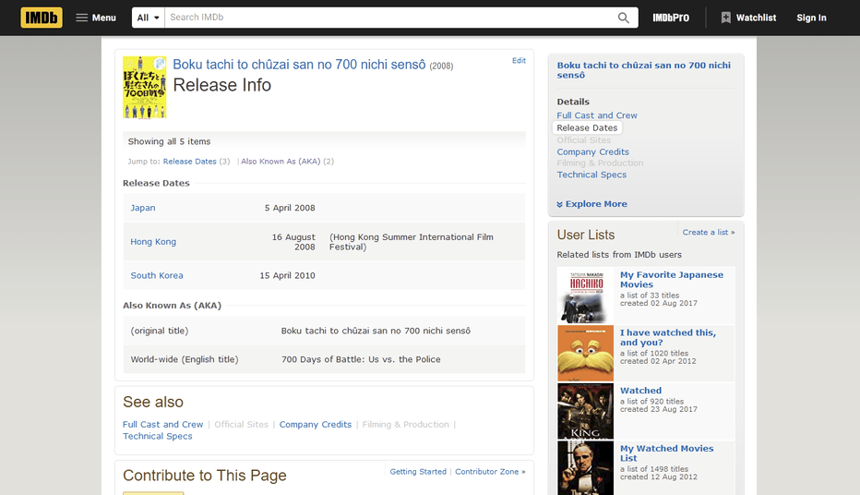
Task: Open the Boku tachi to chûzai san title link
Action: click(x=299, y=65)
